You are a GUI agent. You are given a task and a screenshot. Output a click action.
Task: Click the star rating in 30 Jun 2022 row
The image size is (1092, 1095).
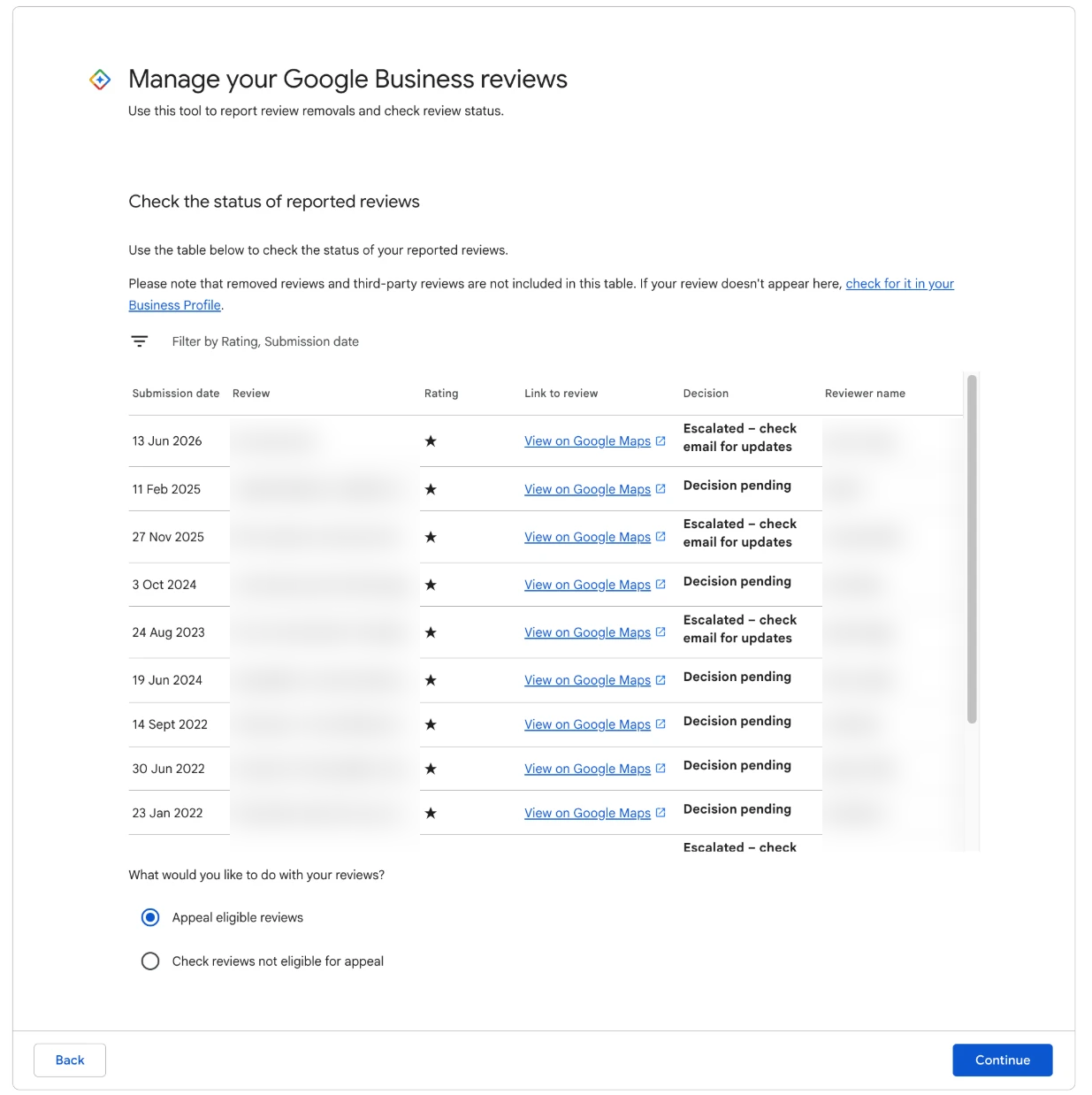(x=431, y=769)
